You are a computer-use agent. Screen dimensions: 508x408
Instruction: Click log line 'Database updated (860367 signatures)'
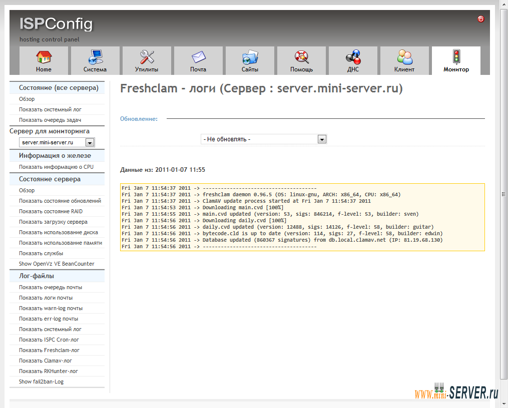point(282,240)
